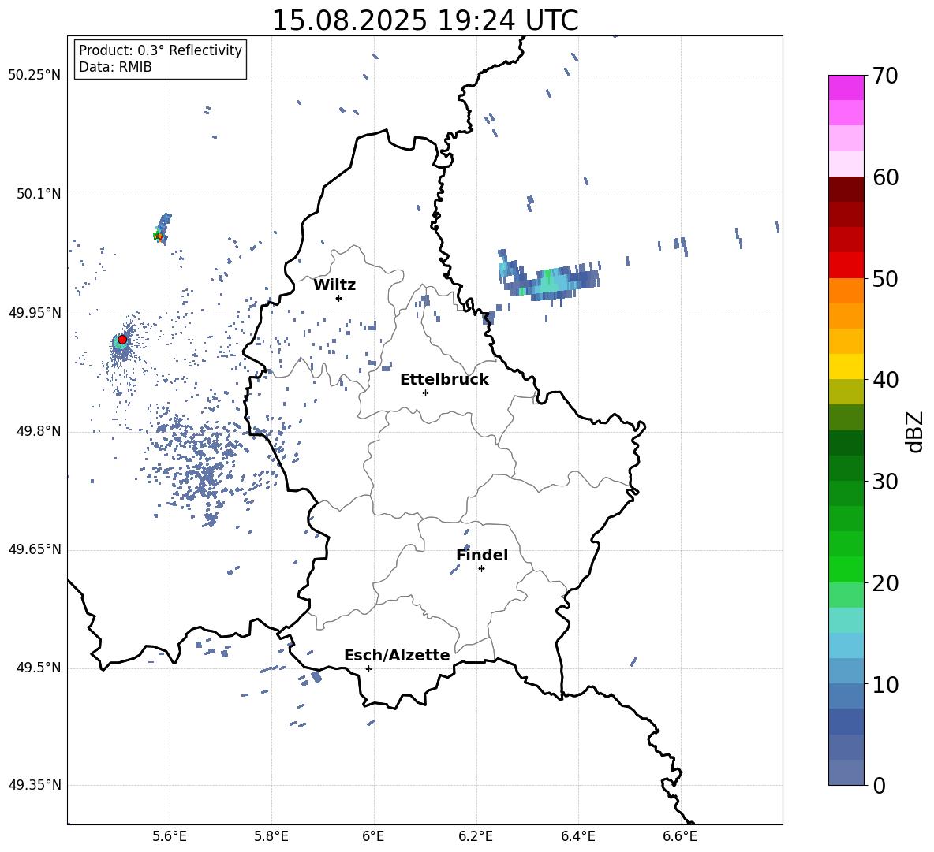Click the Data: RMIB label
934x852 pixels.
point(115,67)
